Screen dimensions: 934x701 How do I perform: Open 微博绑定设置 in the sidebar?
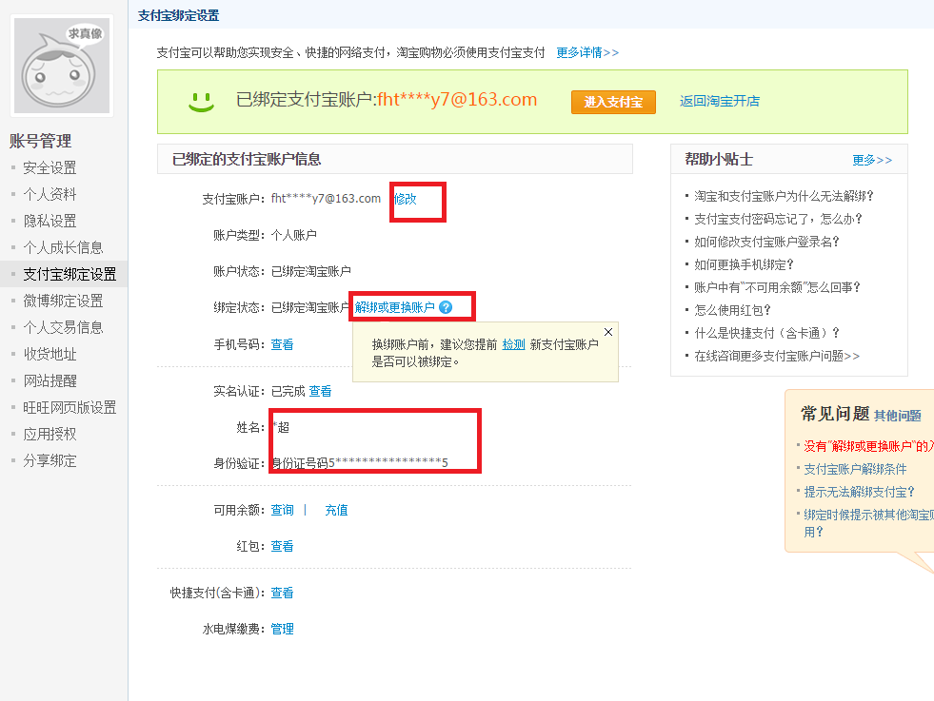[x=63, y=301]
